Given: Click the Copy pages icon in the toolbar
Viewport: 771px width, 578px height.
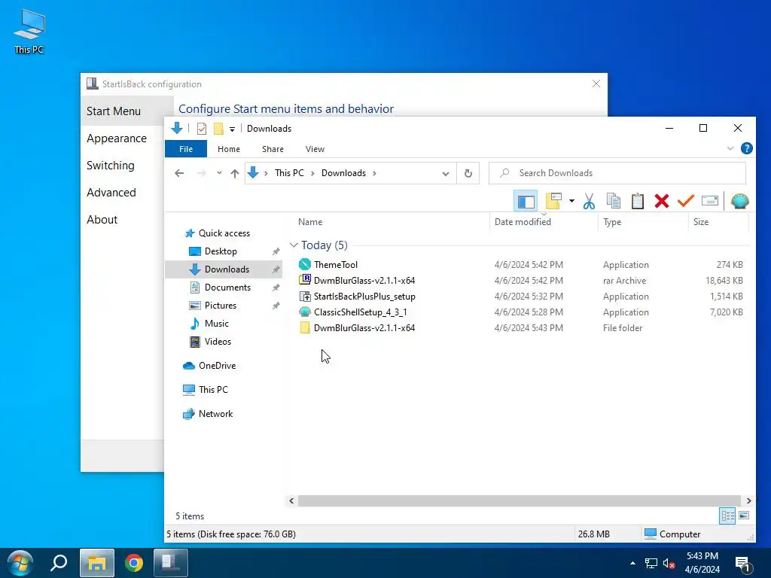Looking at the screenshot, I should click(613, 201).
